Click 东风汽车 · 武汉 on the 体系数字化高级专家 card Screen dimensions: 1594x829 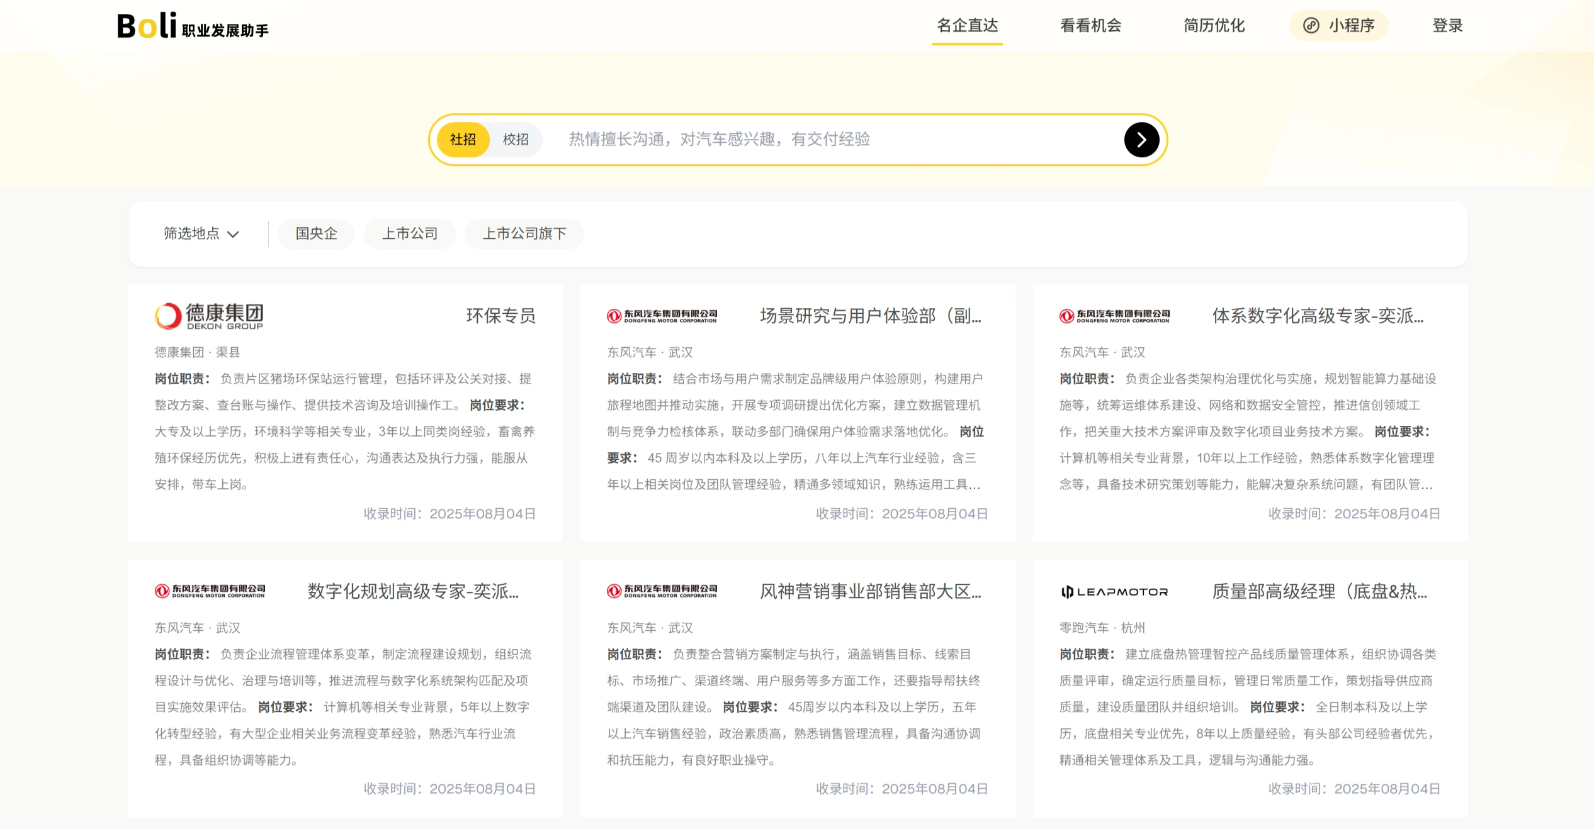pyautogui.click(x=1102, y=352)
